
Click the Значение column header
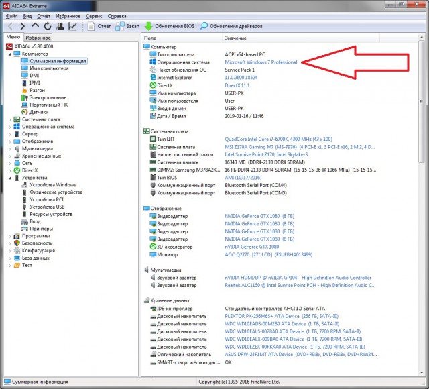click(300, 38)
